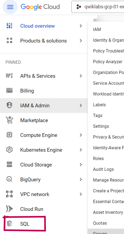Expand Compute Engine submenu chevron
This screenshot has width=124, height=234.
click(x=81, y=135)
